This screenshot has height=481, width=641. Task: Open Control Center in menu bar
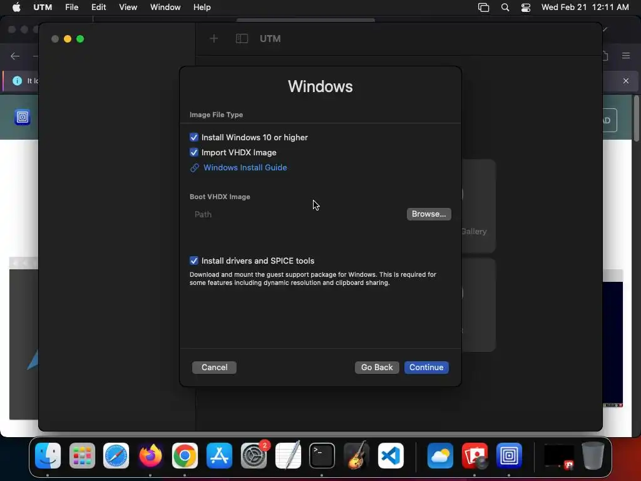pyautogui.click(x=526, y=8)
